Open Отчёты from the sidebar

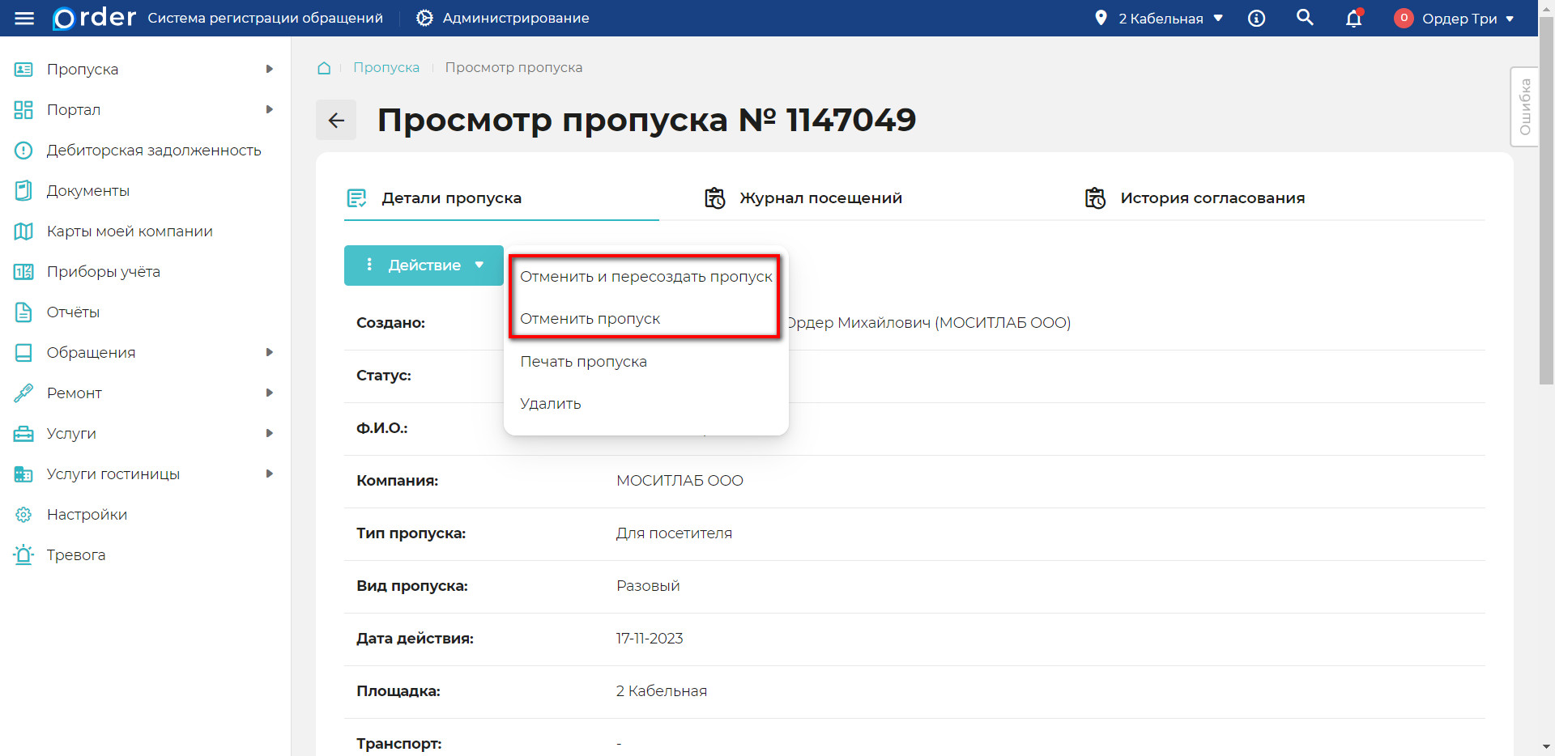[74, 312]
